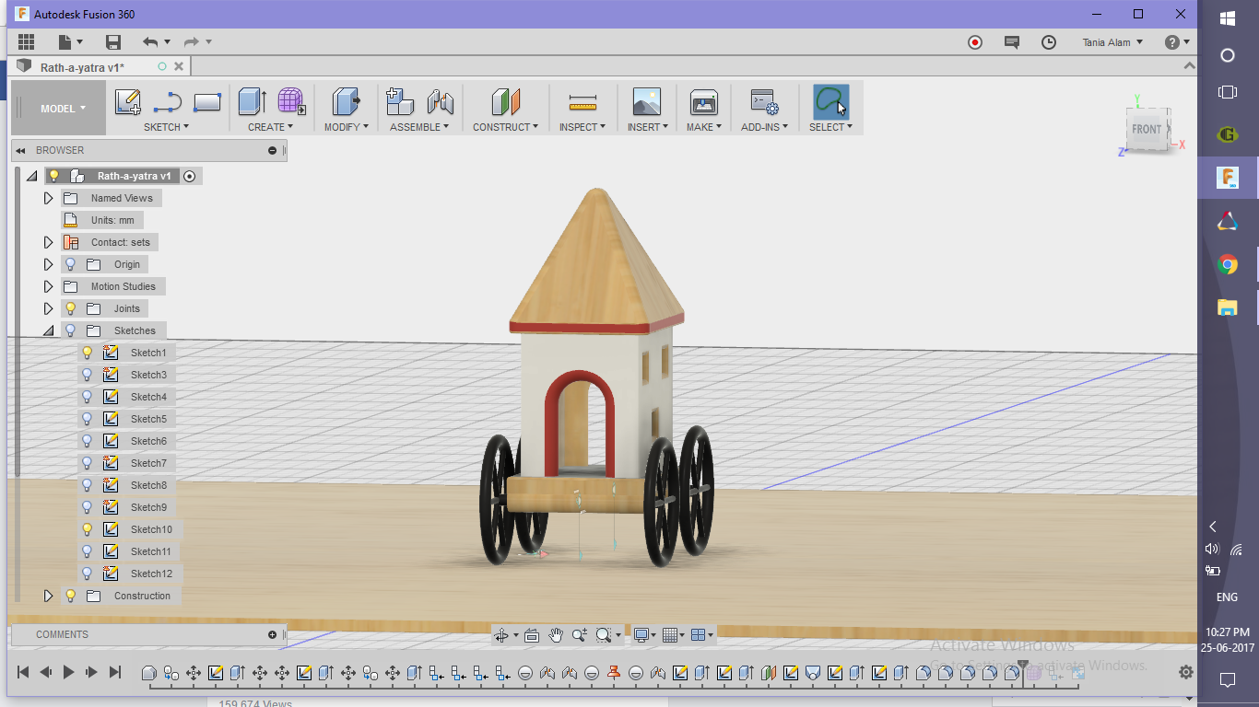Open the CONSTRUCT menu
1259x707 pixels.
[505, 127]
